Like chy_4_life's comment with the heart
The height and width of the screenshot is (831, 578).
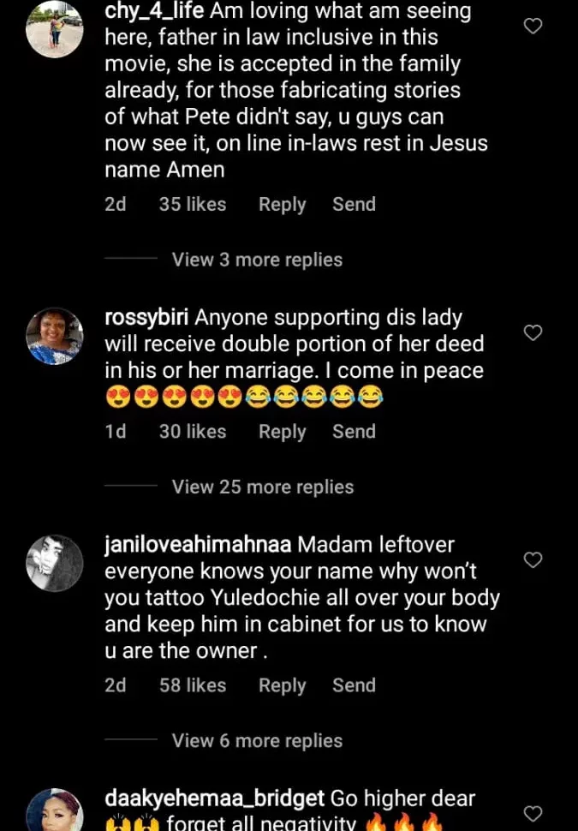533,27
